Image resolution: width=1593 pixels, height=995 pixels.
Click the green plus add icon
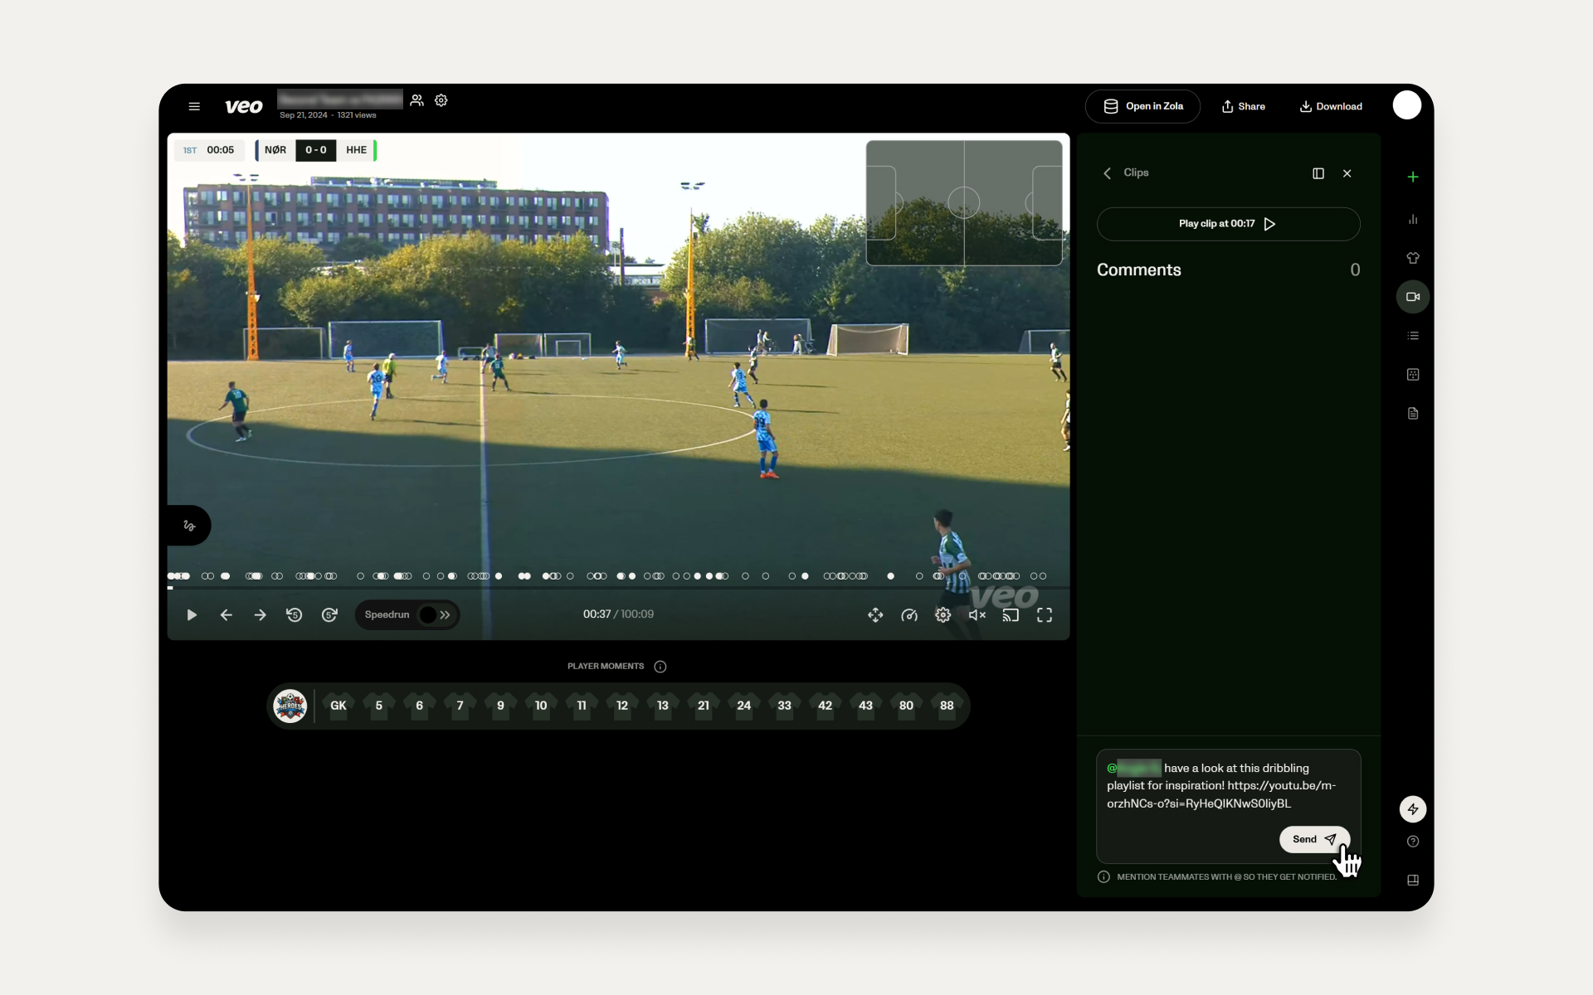click(x=1413, y=177)
